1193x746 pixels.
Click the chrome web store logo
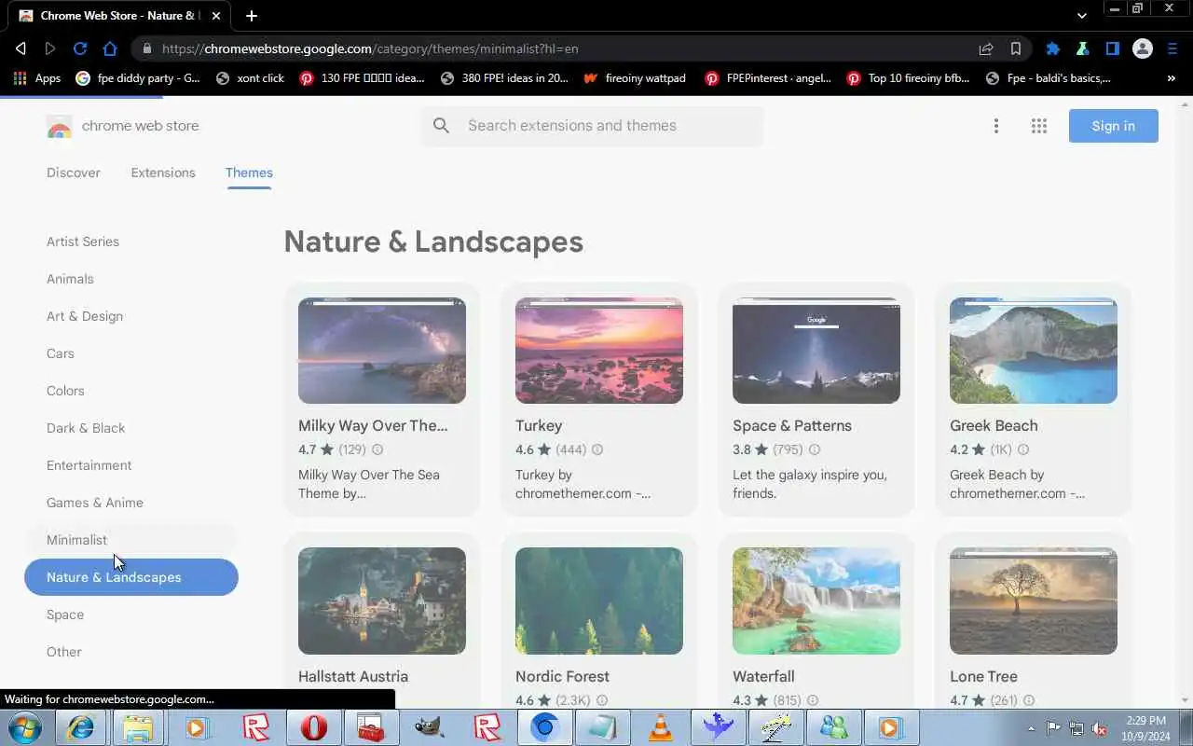123,126
